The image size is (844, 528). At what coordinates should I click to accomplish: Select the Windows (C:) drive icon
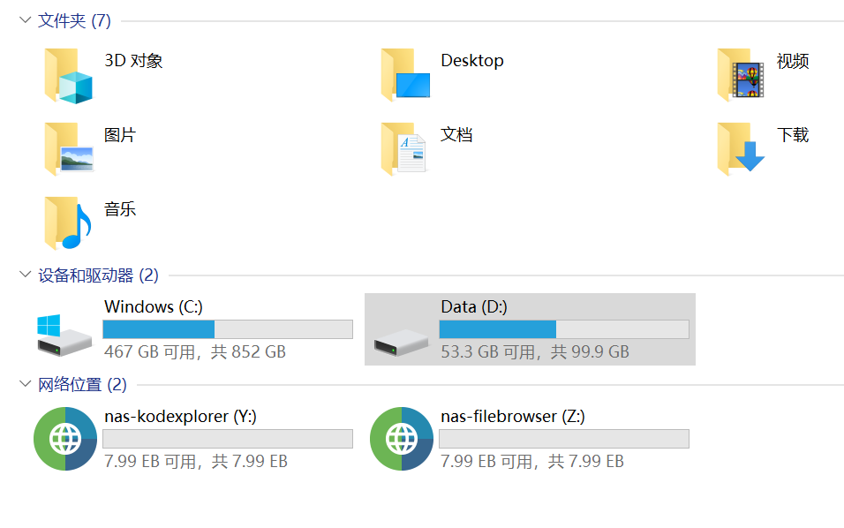point(64,334)
